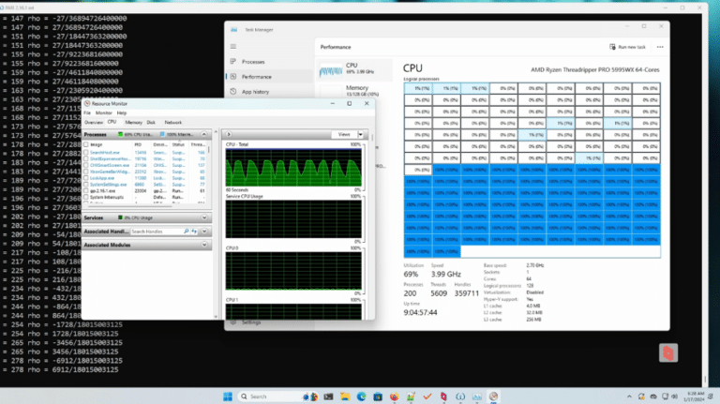720x404 pixels.
Task: Open File Explorer from taskbar
Action: pyautogui.click(x=345, y=397)
